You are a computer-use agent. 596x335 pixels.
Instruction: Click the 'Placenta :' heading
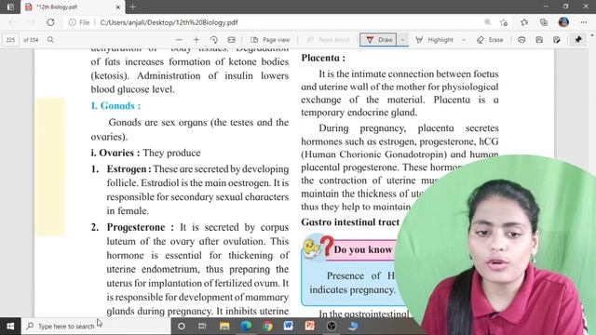323,58
